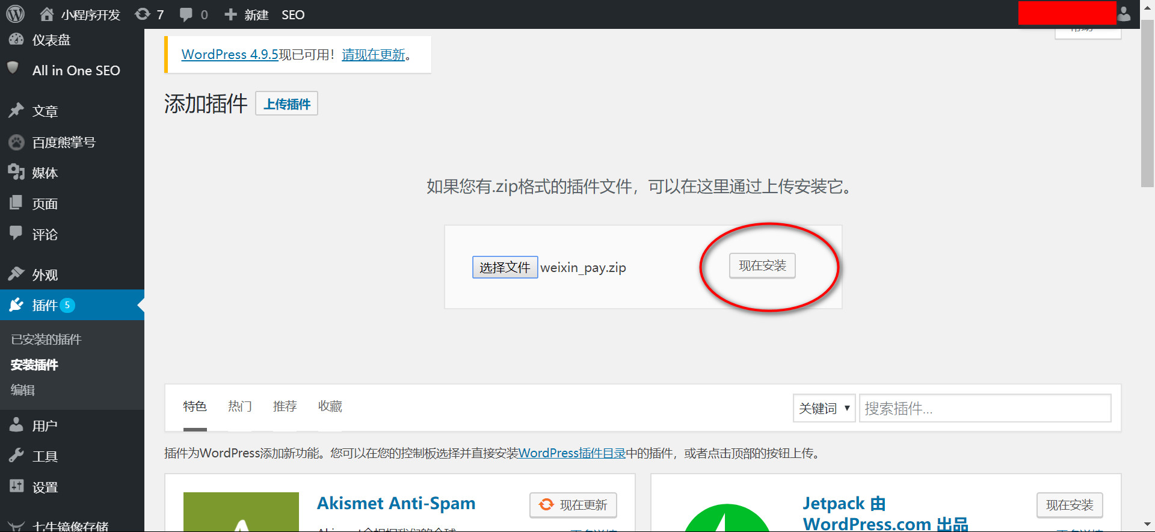Click the 插件 plug icon

click(16, 305)
